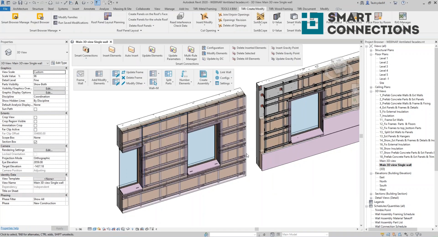Image resolution: width=438 pixels, height=237 pixels.
Task: Switch to the T4R: Wood Framing tab
Action: (281, 9)
